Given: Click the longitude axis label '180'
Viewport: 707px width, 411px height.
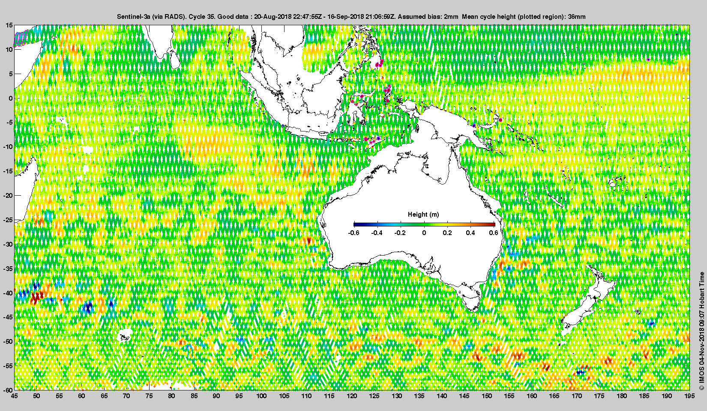Looking at the screenshot, I should point(622,396).
